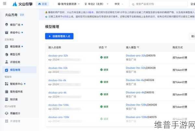Click healthy status icon for doubao-lite-4k

(x=101, y=82)
